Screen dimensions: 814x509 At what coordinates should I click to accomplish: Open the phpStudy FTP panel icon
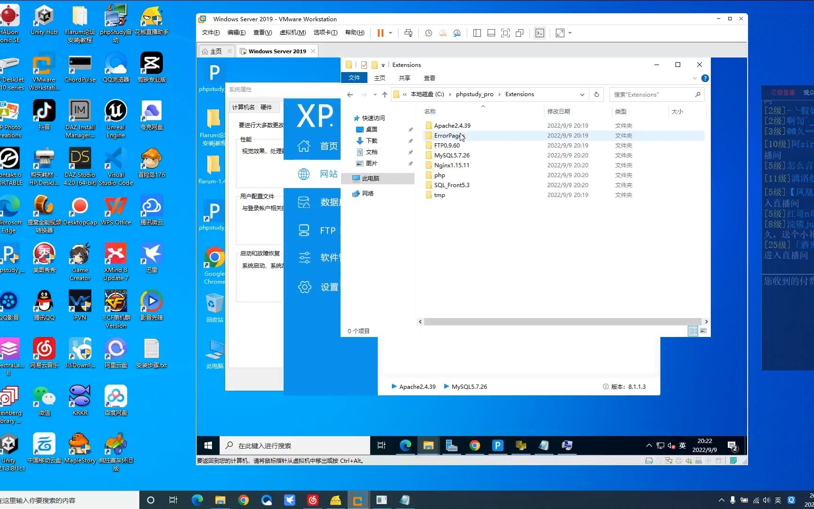(x=316, y=230)
